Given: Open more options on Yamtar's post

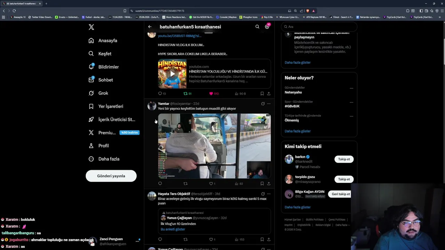Looking at the screenshot, I should tap(269, 103).
